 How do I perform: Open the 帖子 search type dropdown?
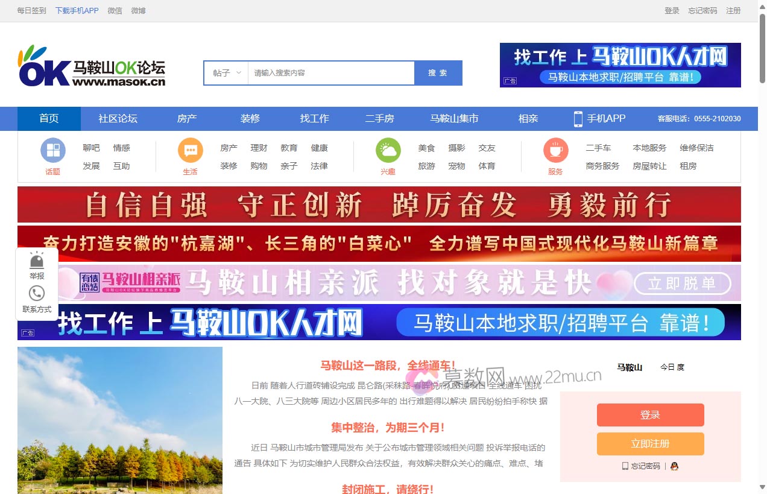pyautogui.click(x=226, y=72)
